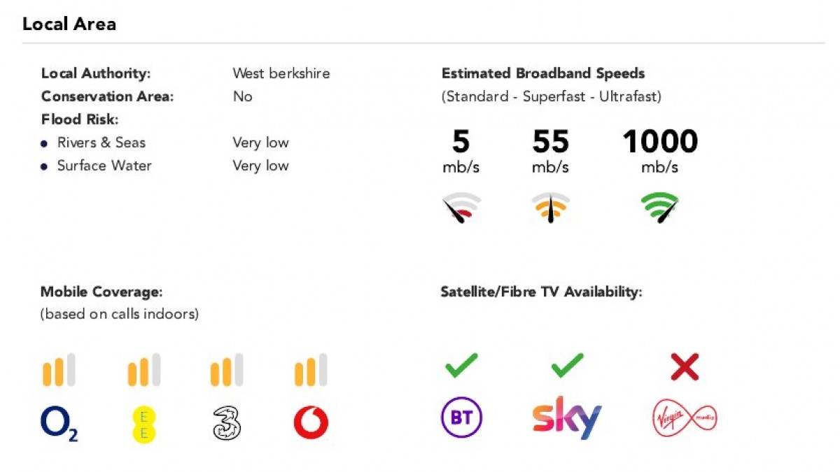The height and width of the screenshot is (472, 840).
Task: Click the West berkshire local authority value
Action: pyautogui.click(x=281, y=73)
